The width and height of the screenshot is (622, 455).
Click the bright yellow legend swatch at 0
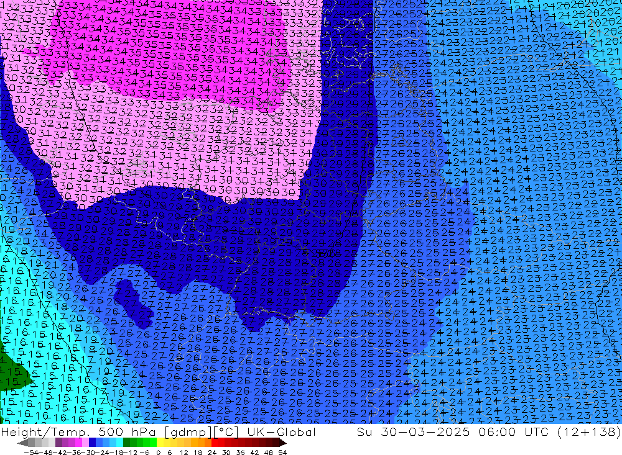coord(160,443)
